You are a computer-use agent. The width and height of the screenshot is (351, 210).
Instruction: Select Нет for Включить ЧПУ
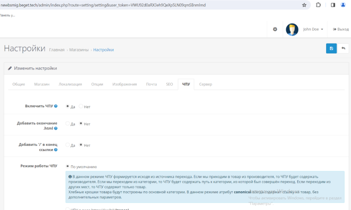point(81,106)
